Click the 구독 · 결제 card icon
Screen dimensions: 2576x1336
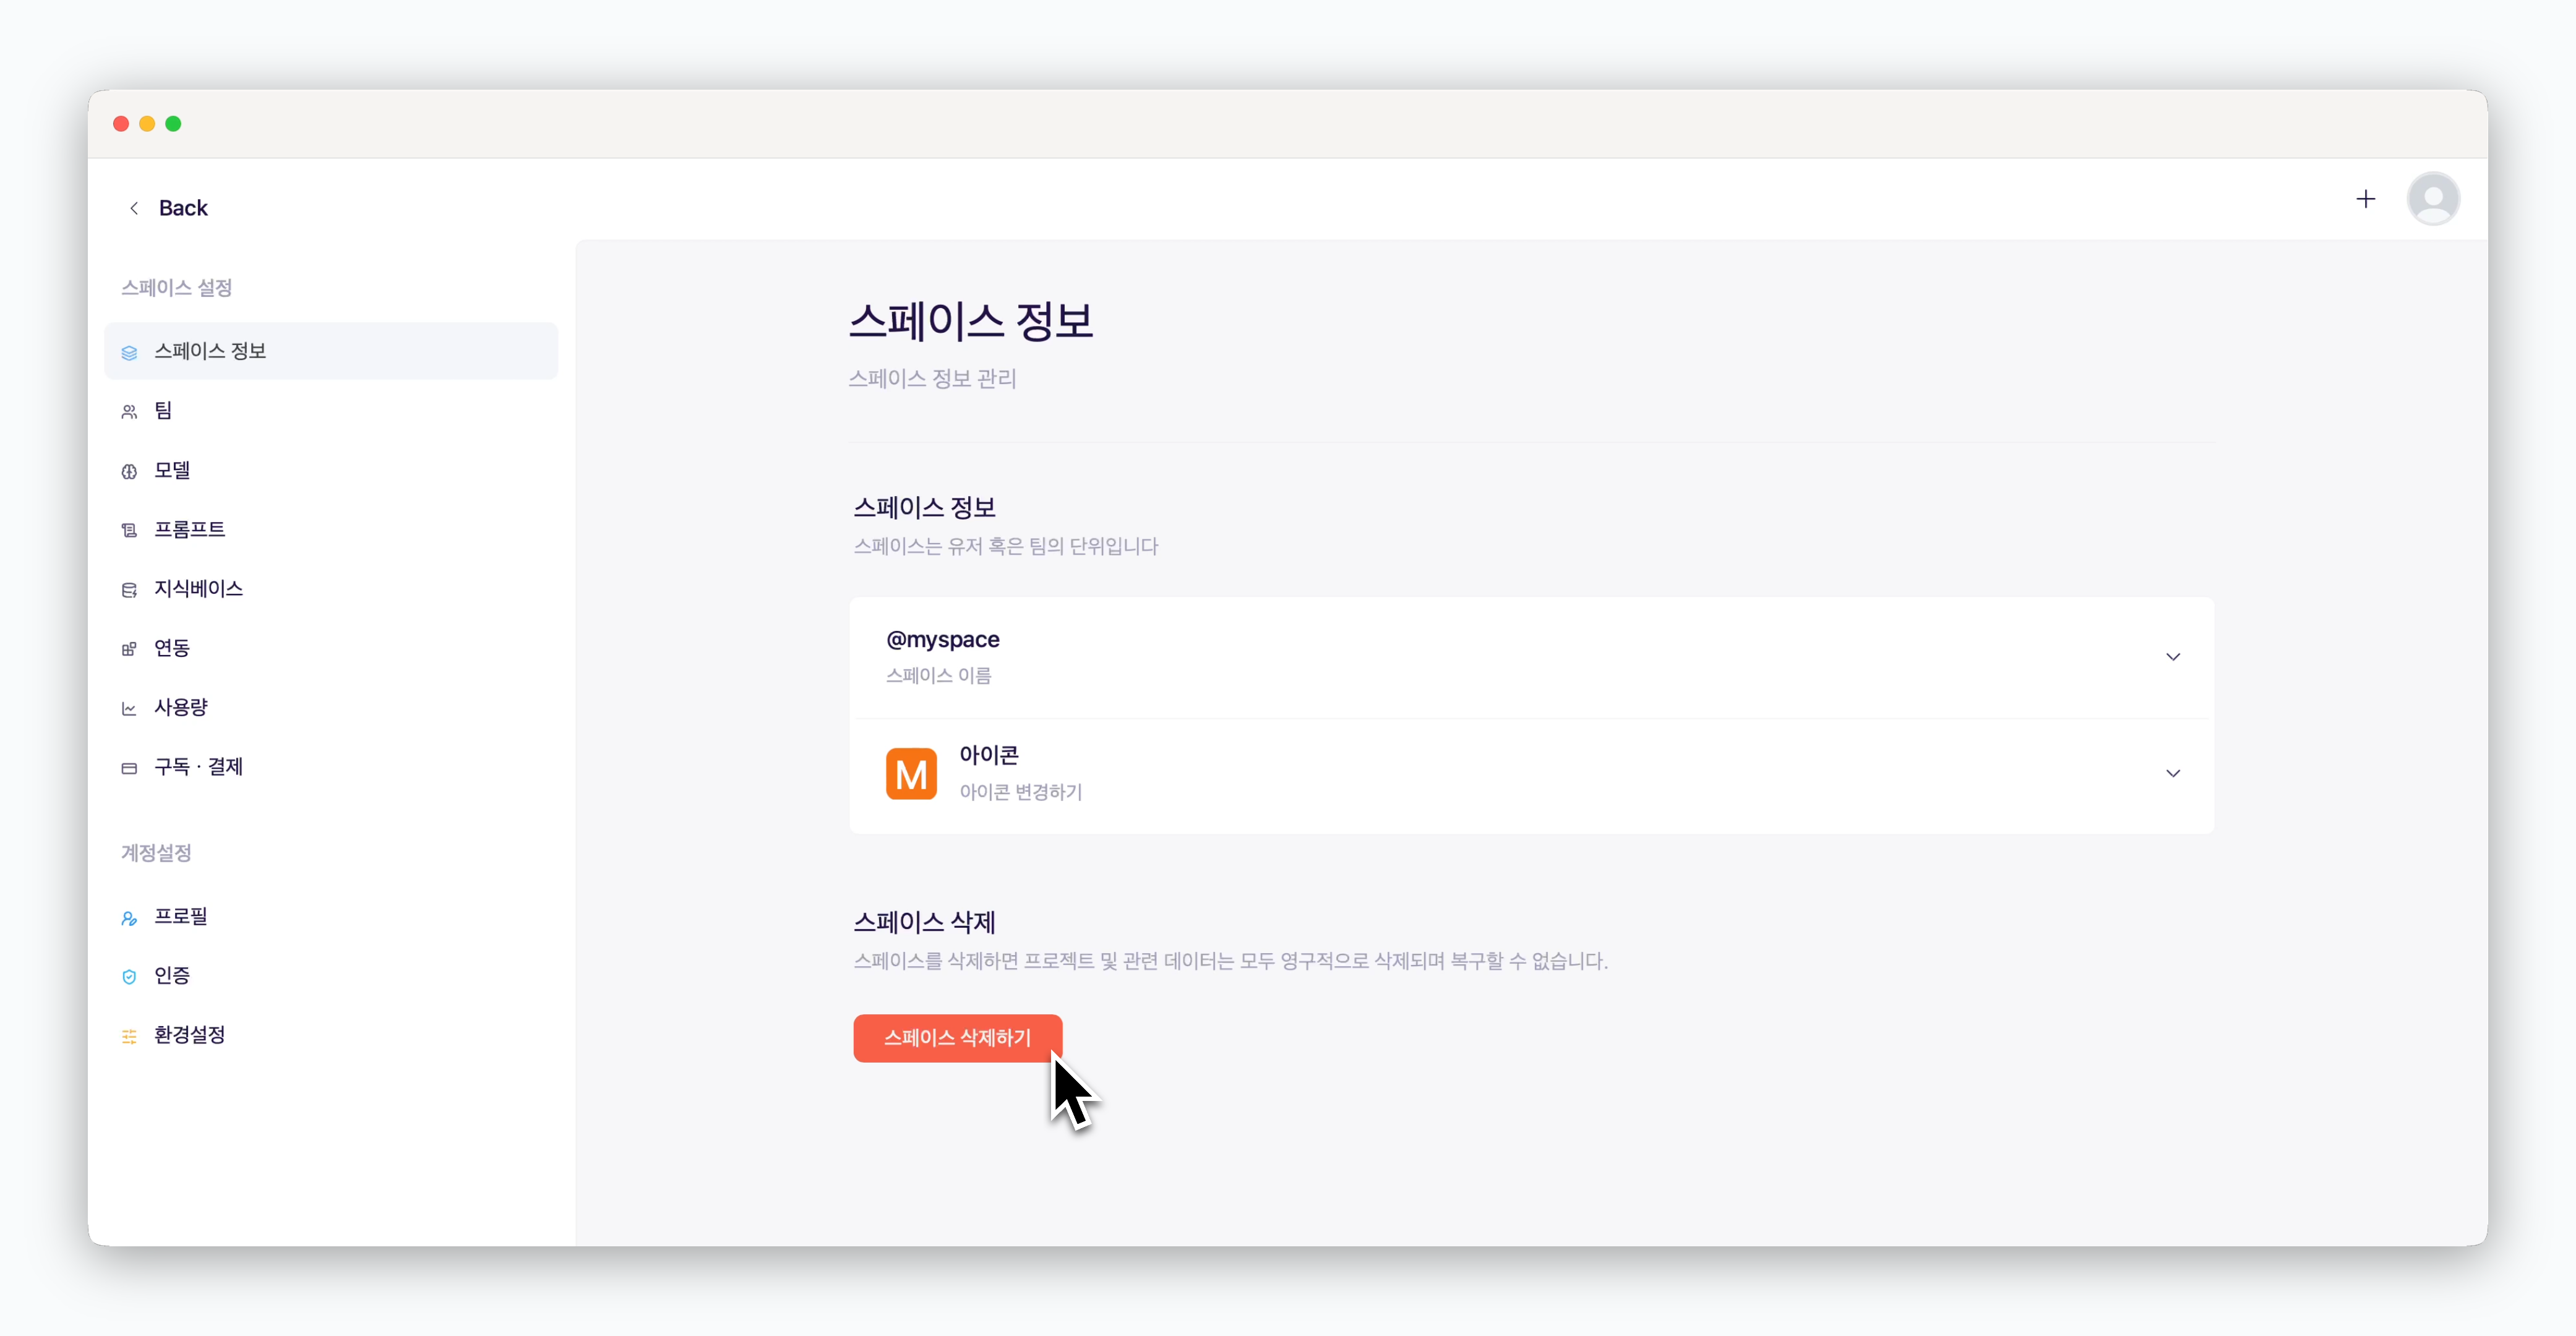[x=129, y=768]
